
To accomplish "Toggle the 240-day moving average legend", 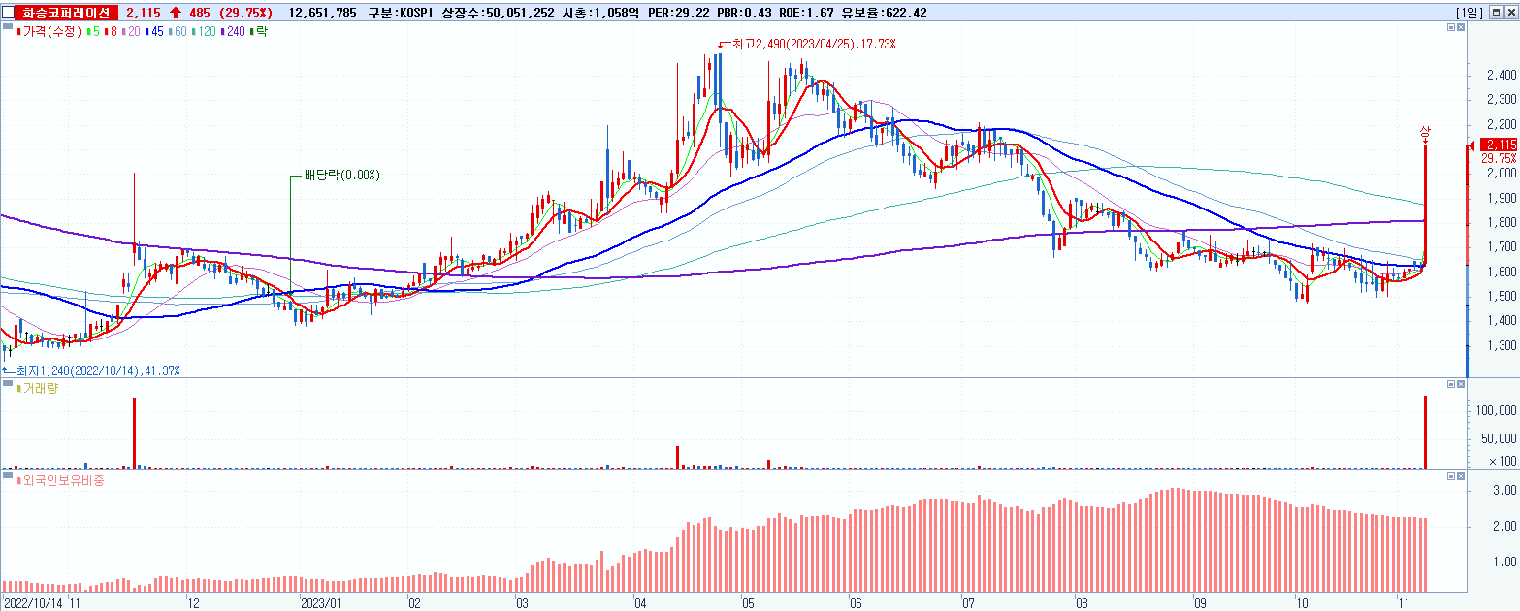I will tap(232, 31).
